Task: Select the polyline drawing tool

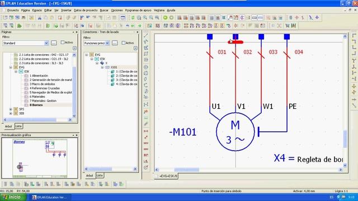Action: [146, 41]
